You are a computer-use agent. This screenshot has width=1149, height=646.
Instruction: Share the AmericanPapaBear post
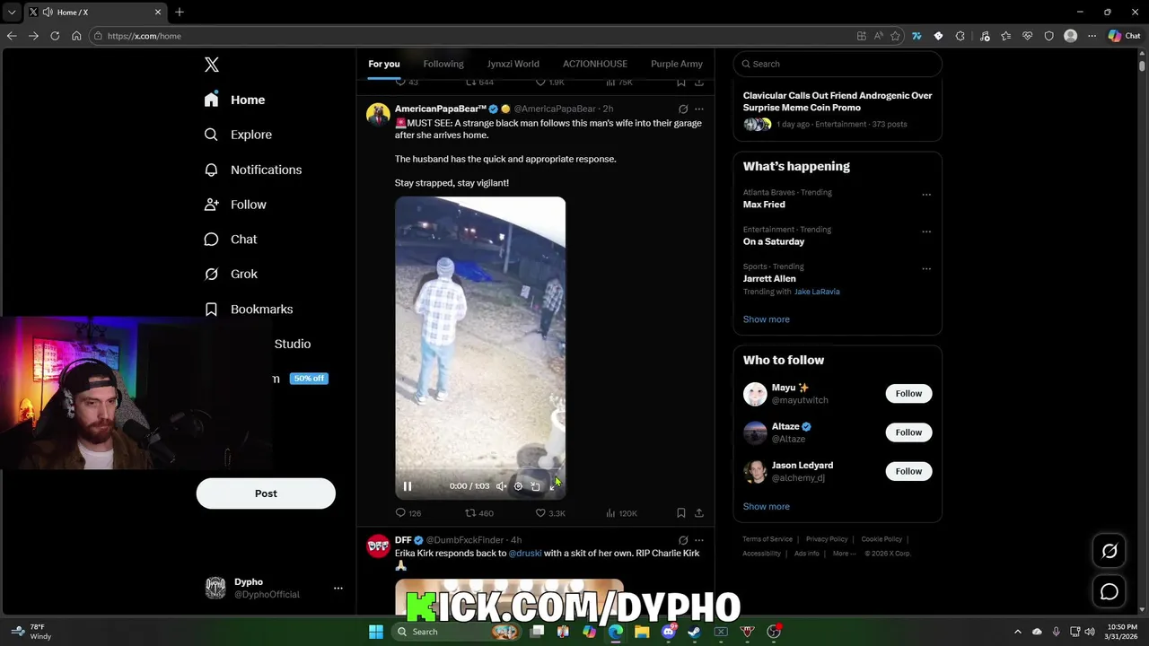[699, 513]
